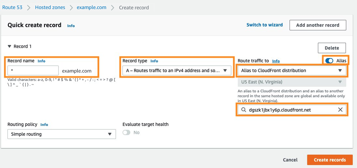Turn off the Alias toggle
Viewport: 357px width, 168px height.
tap(329, 61)
